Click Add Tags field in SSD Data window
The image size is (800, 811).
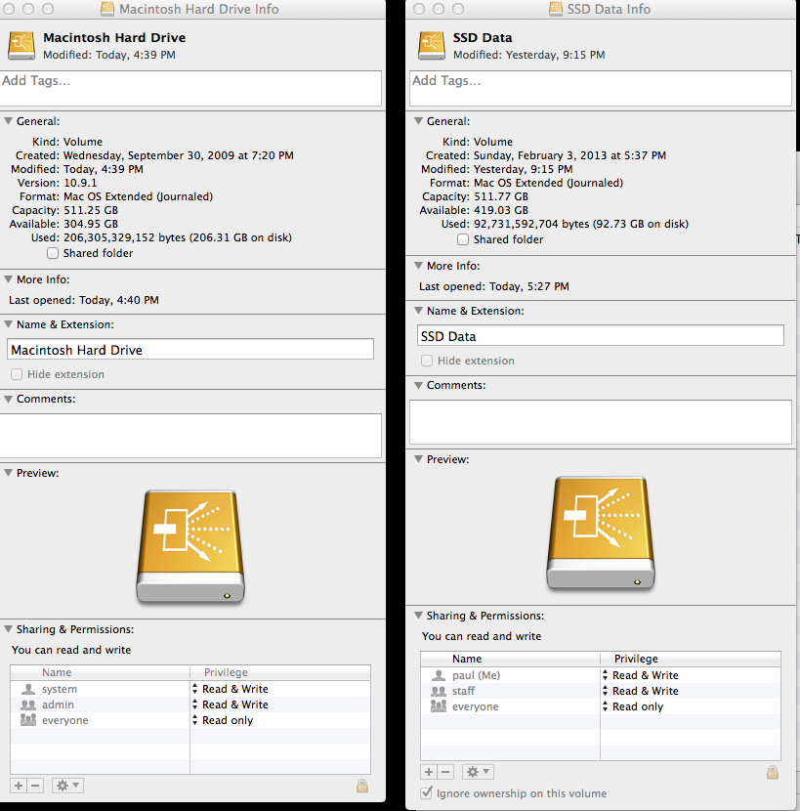[601, 89]
